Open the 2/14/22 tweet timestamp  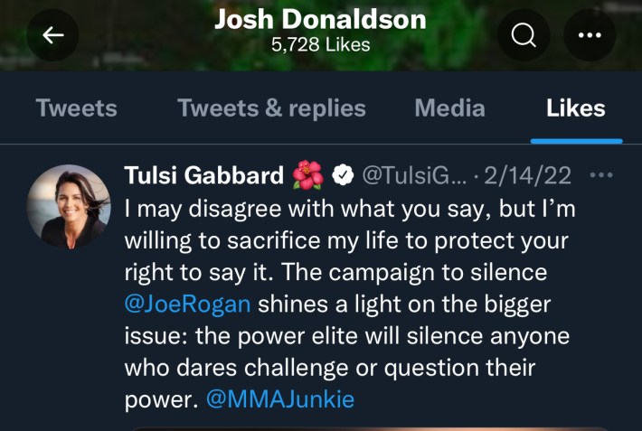point(527,176)
